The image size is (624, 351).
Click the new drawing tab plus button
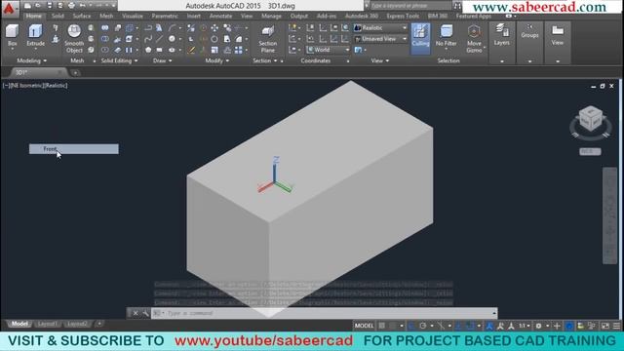click(75, 73)
